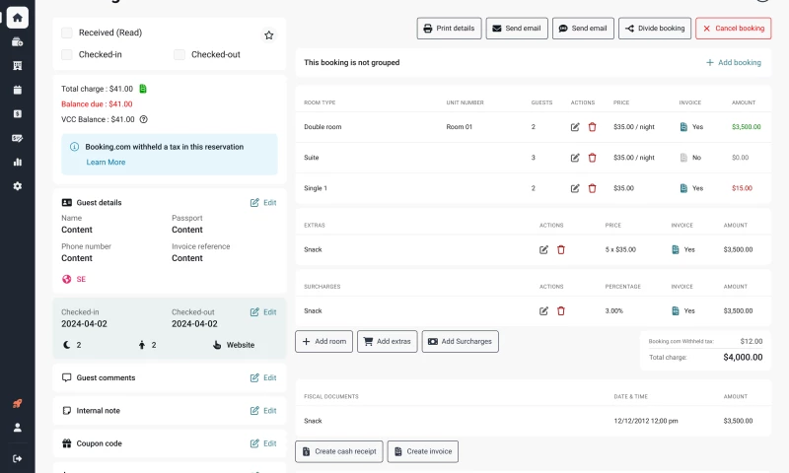This screenshot has width=789, height=473.
Task: Click Print details button
Action: pyautogui.click(x=449, y=29)
